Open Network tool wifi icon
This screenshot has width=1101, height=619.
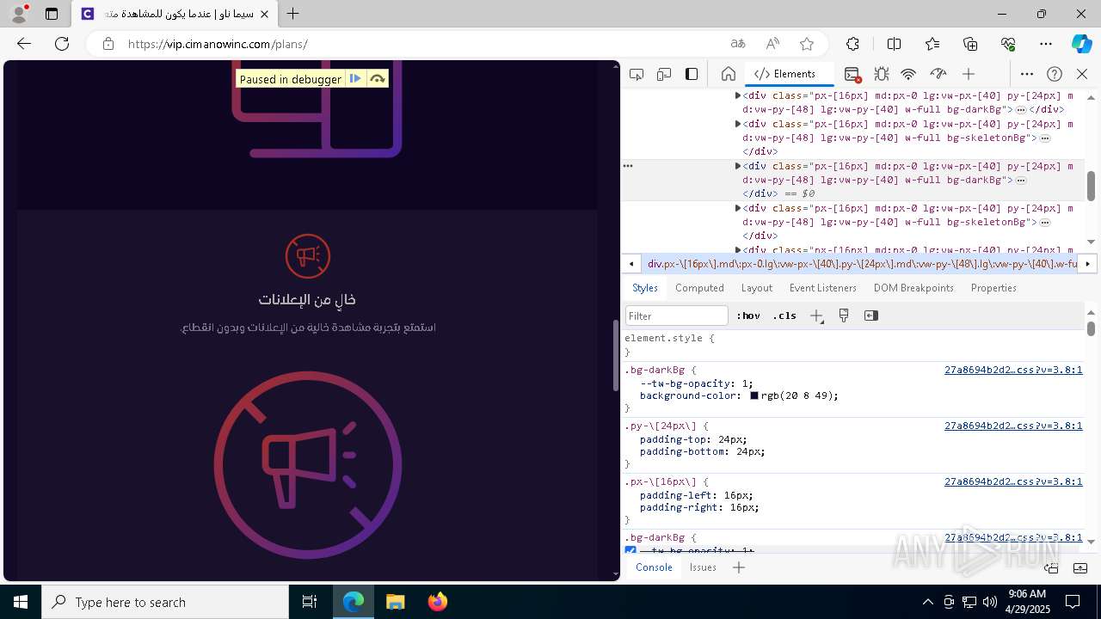click(909, 74)
